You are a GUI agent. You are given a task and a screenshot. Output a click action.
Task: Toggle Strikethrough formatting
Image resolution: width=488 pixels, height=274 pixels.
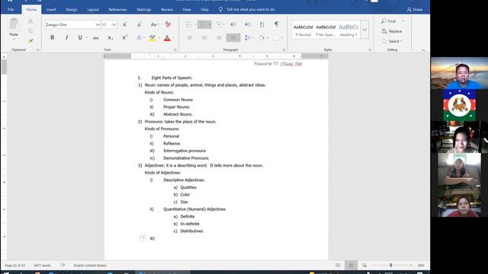coord(95,38)
